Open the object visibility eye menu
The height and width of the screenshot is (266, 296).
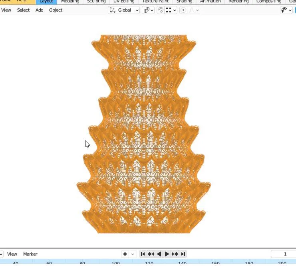click(286, 10)
